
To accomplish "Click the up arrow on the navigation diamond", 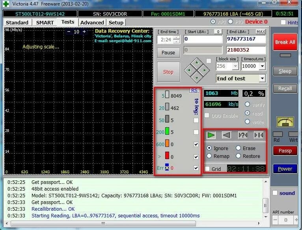I will pyautogui.click(x=197, y=62).
